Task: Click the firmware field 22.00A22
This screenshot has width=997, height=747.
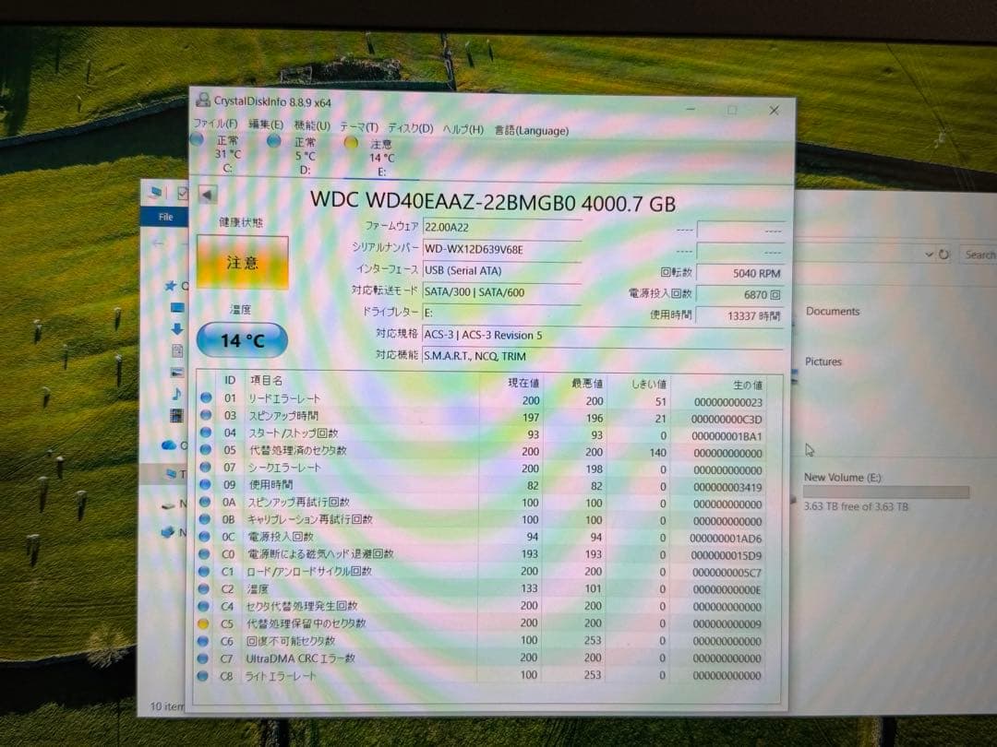Action: pos(501,228)
